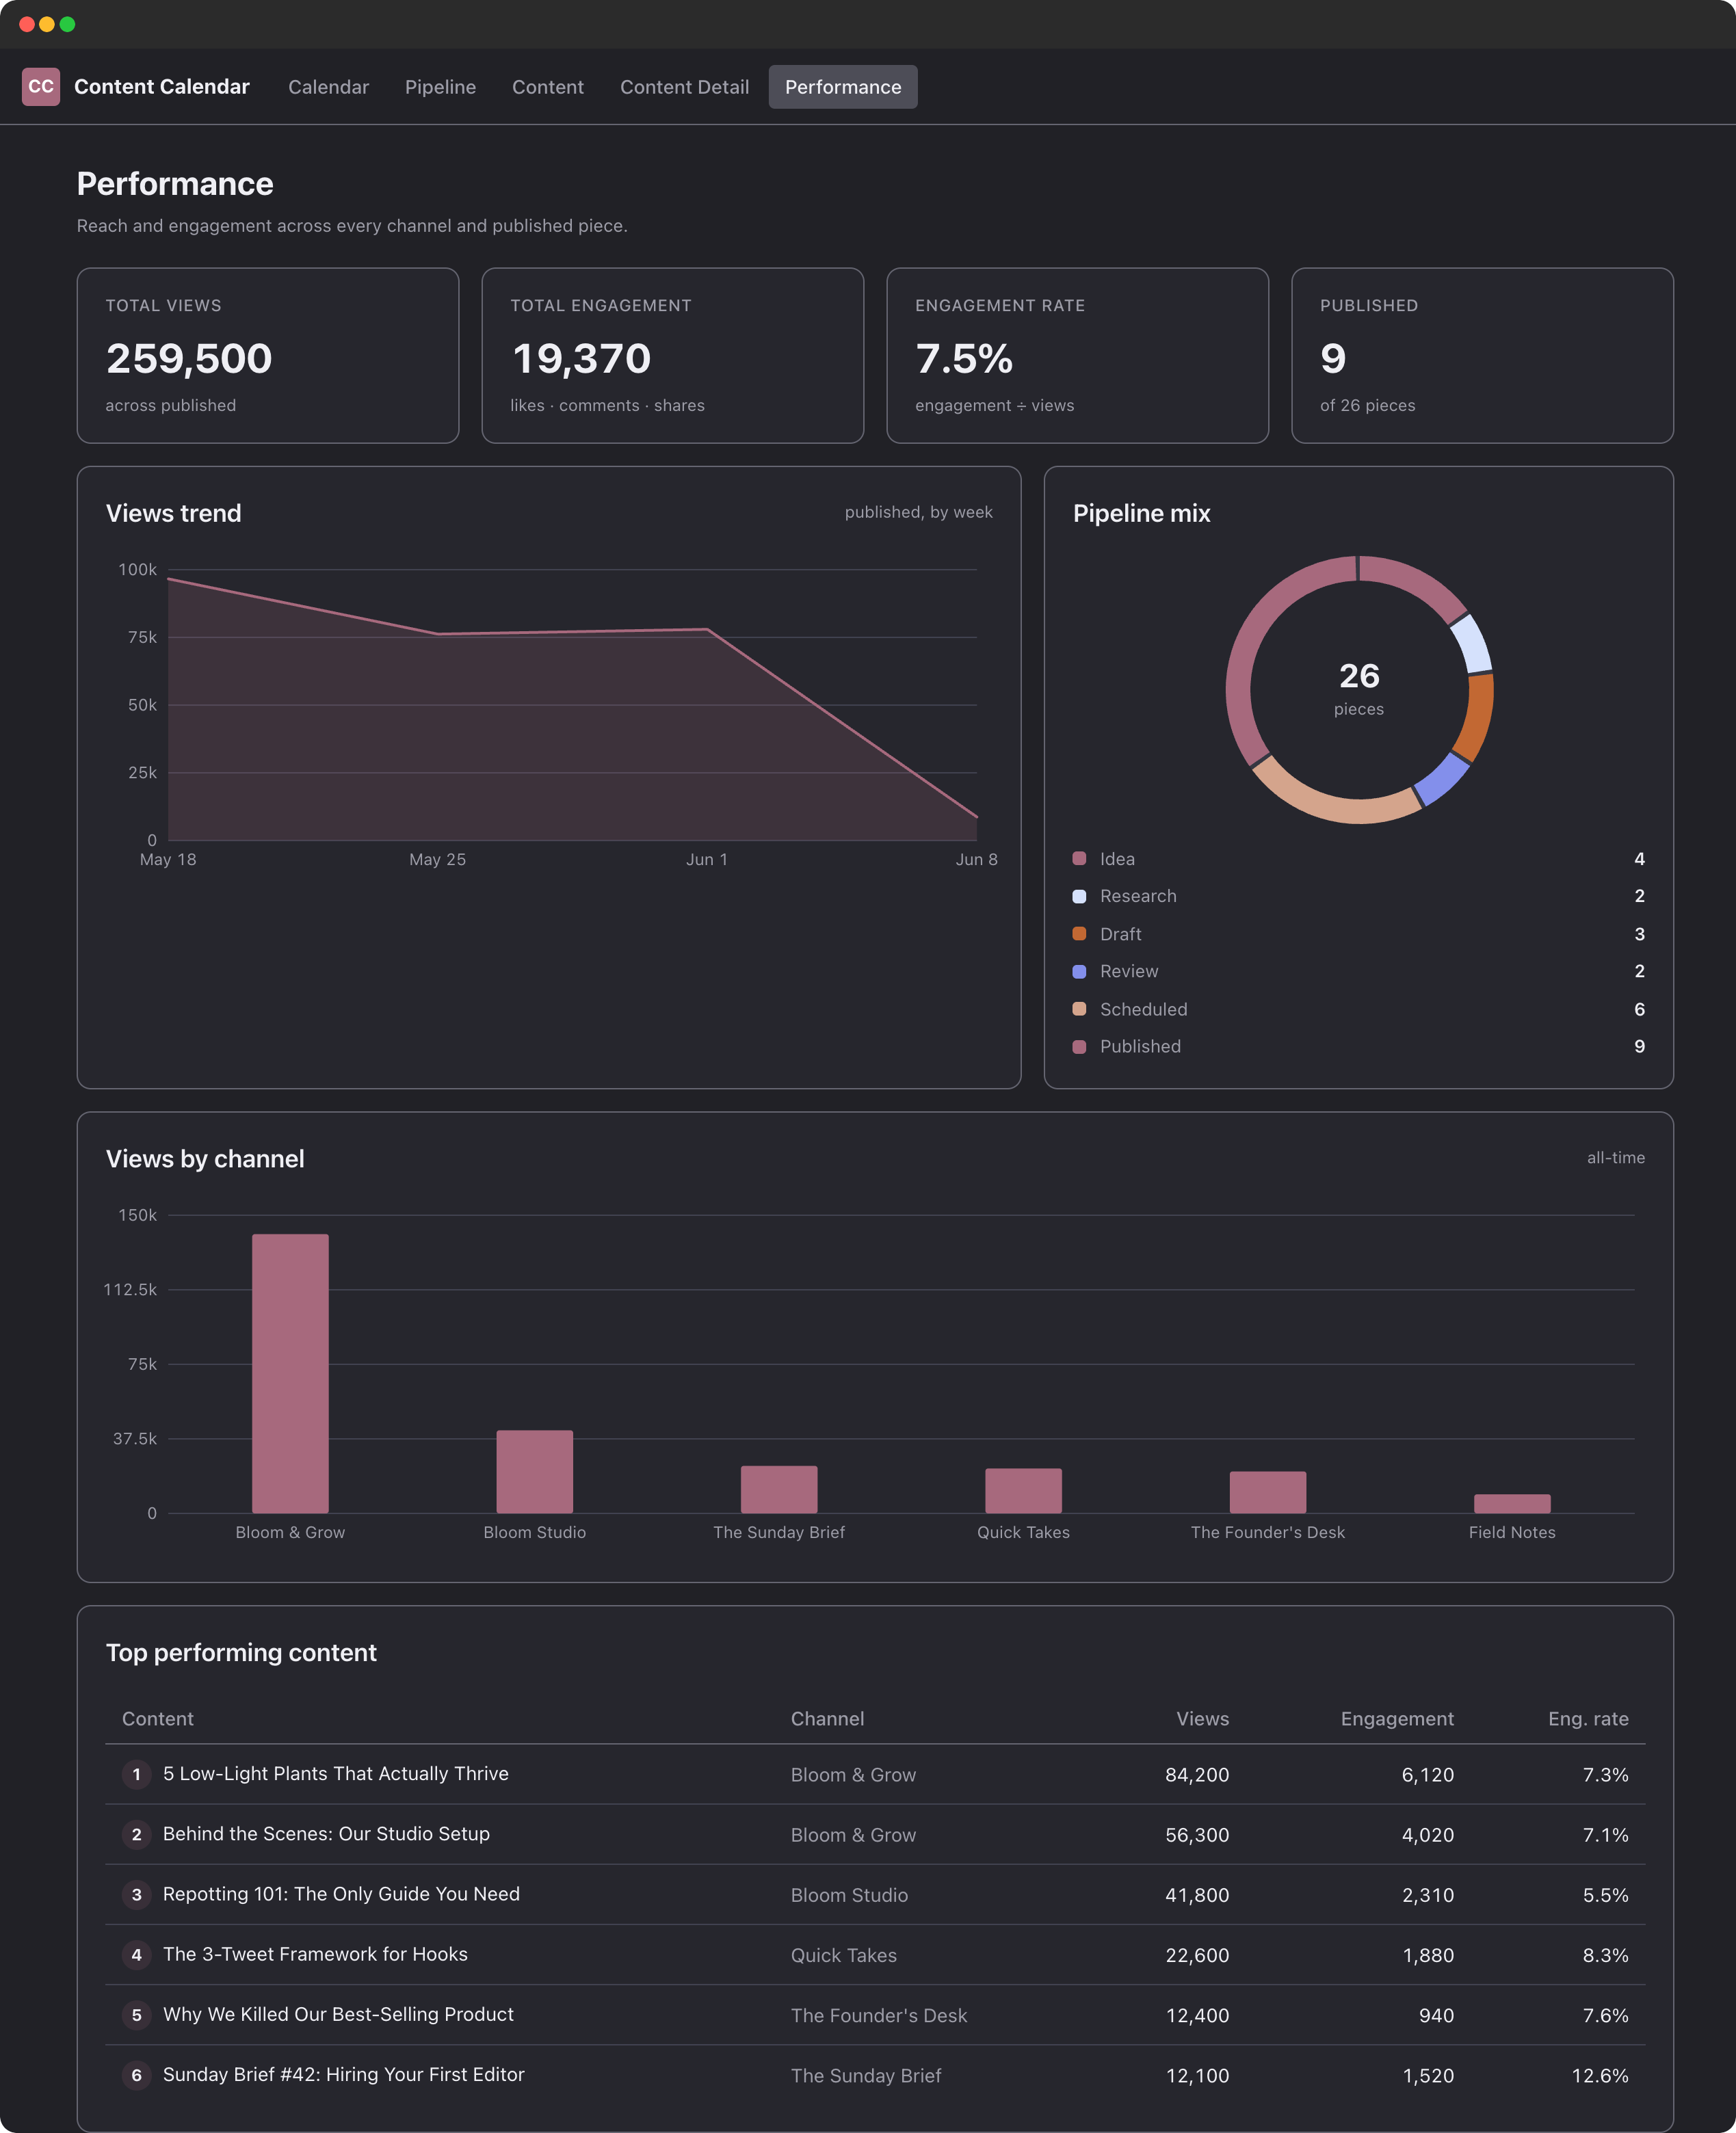Click the Bloom & Grow bar
The image size is (1736, 2133).
[290, 1373]
